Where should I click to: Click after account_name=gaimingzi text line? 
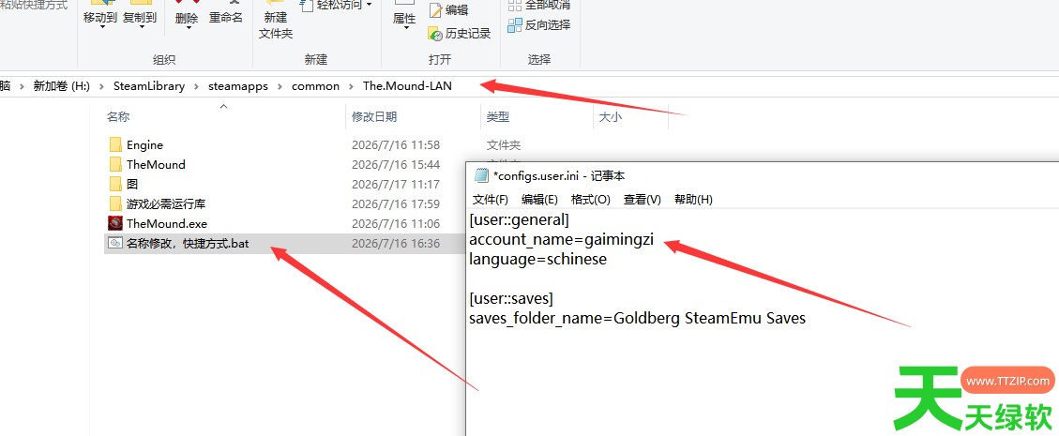[657, 240]
